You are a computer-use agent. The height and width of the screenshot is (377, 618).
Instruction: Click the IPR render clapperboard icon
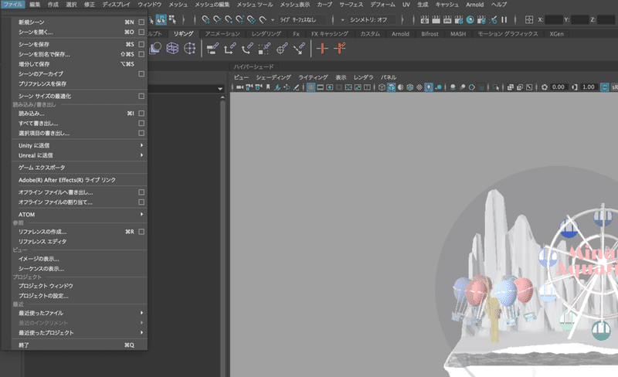[x=447, y=19]
